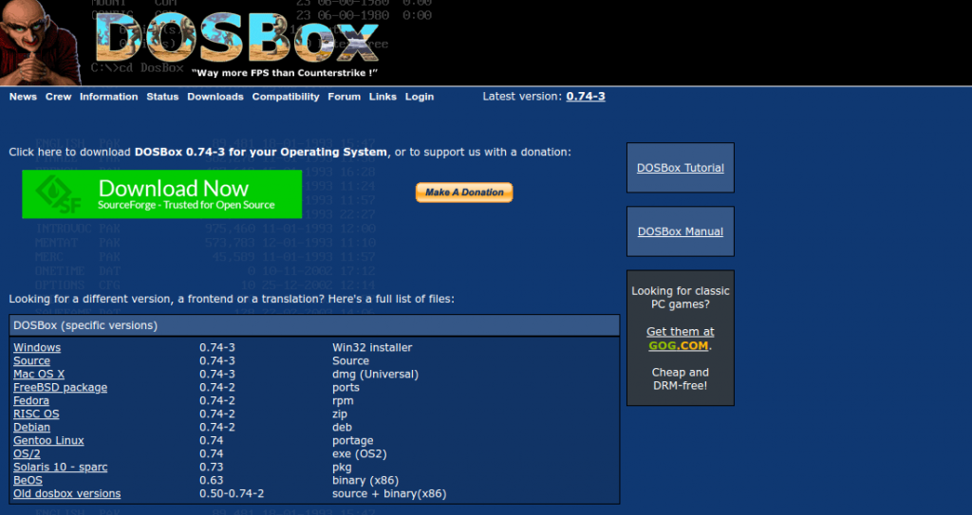The width and height of the screenshot is (972, 515).
Task: Open the Gentoo Linux link
Action: (48, 441)
